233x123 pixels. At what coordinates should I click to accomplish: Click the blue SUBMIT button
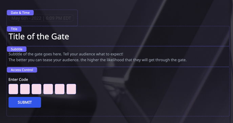[x=25, y=102]
